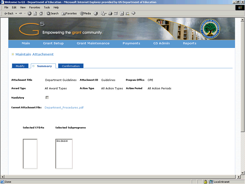This screenshot has width=245, height=184.
Task: Refresh the page with the Refresh icon
Action: click(35, 13)
